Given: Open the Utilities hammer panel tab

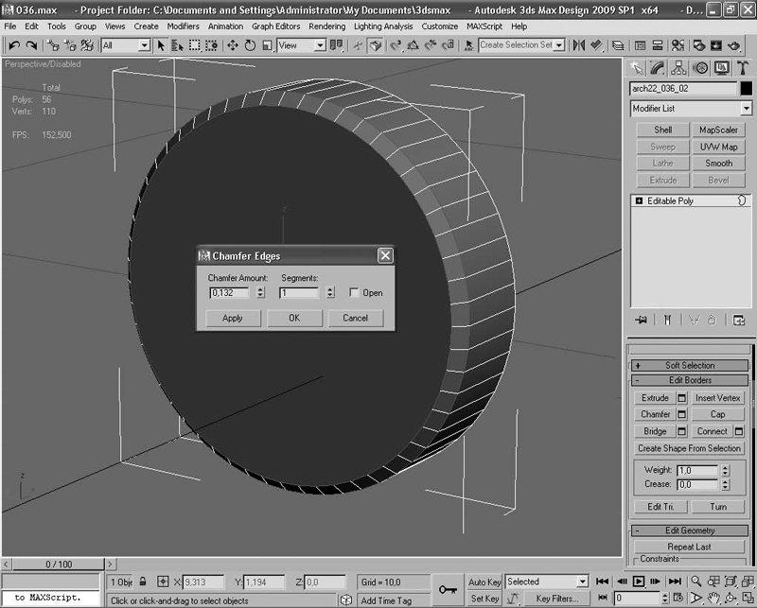Looking at the screenshot, I should point(742,68).
